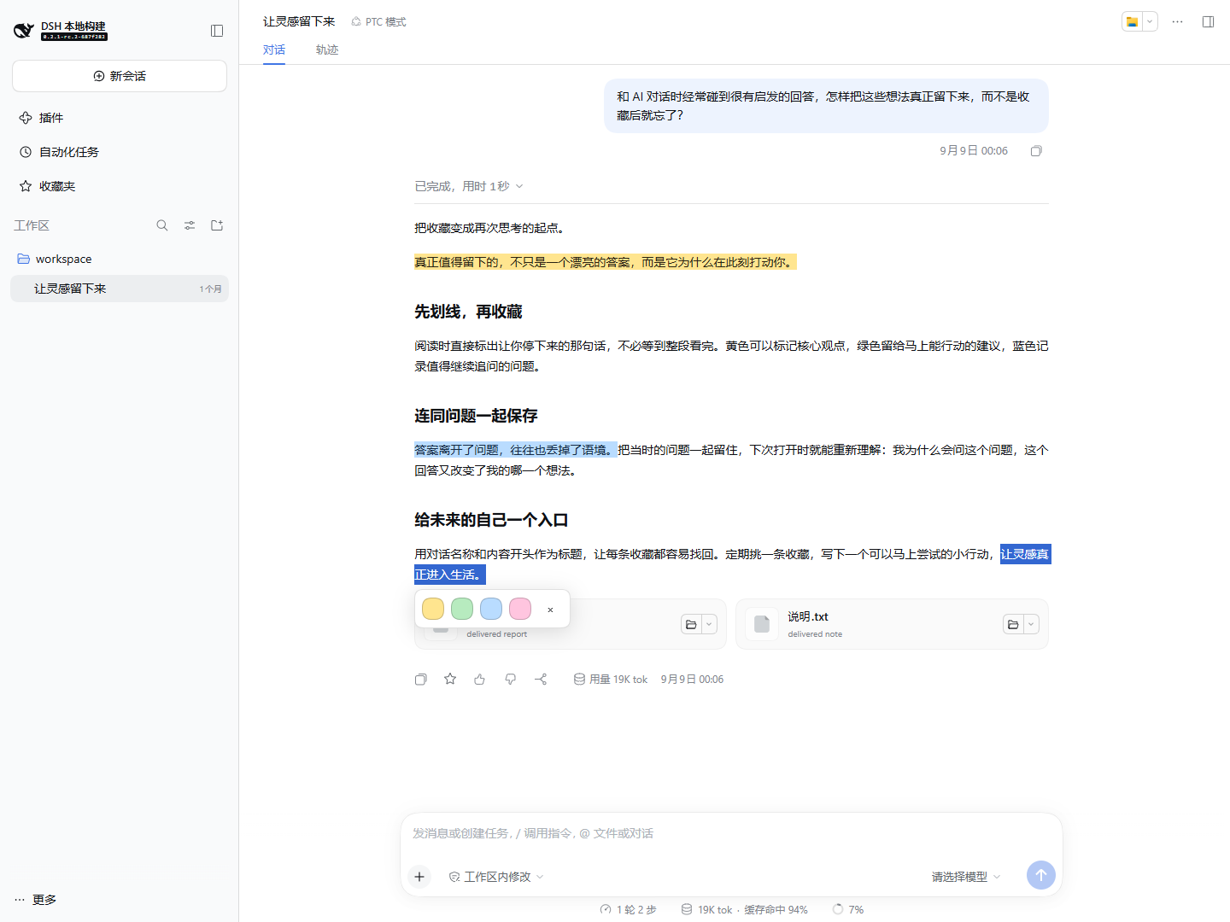Click the yellow highlighted sentence 真正值得留下的

[x=605, y=262]
